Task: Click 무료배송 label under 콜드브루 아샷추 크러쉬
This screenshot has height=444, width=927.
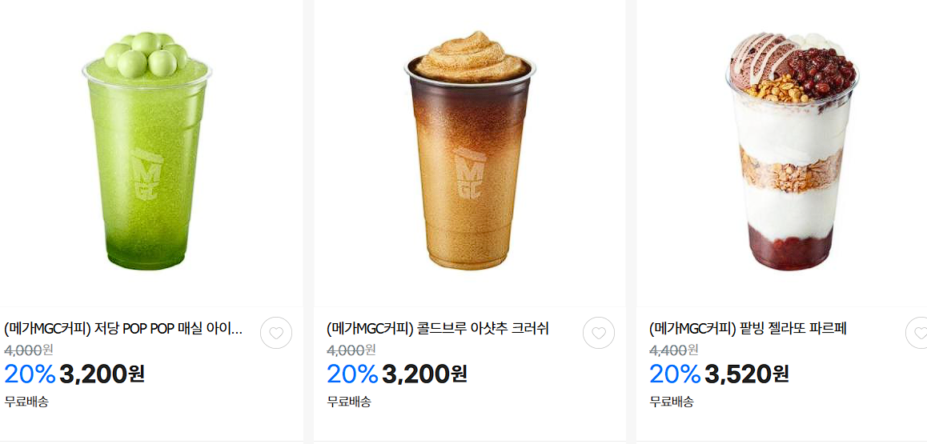Action: coord(349,402)
